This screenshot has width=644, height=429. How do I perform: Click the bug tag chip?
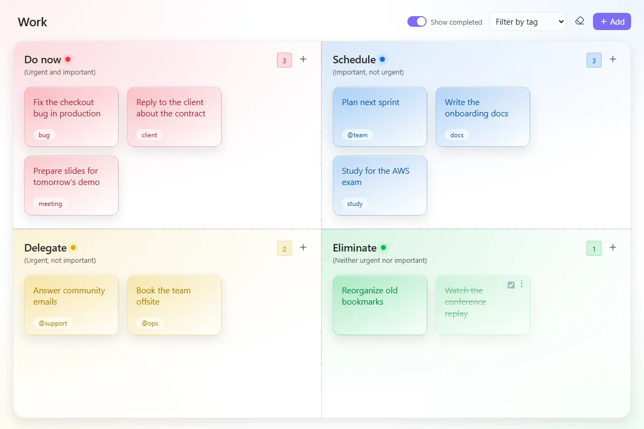coord(44,135)
